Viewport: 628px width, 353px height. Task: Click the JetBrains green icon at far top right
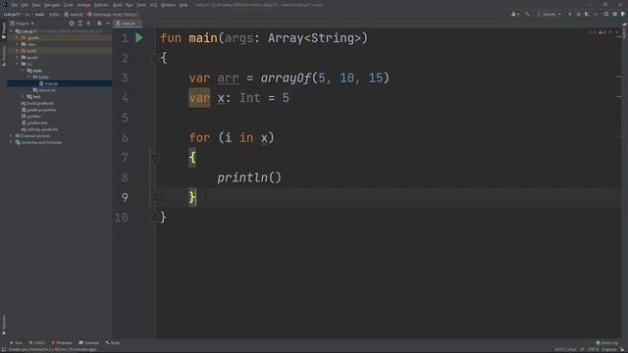[x=623, y=14]
